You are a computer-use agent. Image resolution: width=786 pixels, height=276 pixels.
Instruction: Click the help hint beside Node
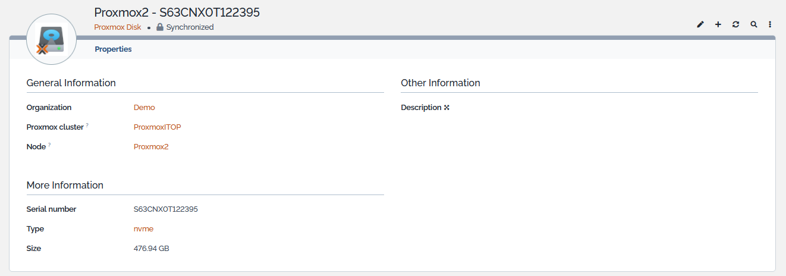point(49,145)
